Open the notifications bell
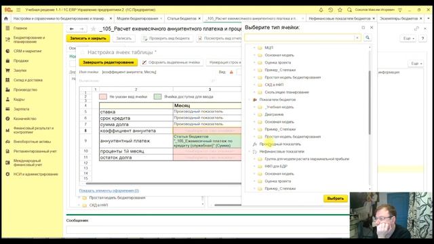Viewport: 434px width, 244px height. click(321, 9)
